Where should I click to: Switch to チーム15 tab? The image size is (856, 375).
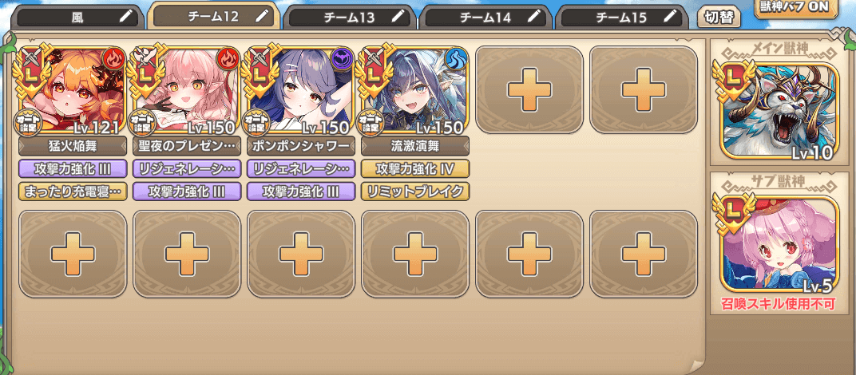[x=622, y=18]
